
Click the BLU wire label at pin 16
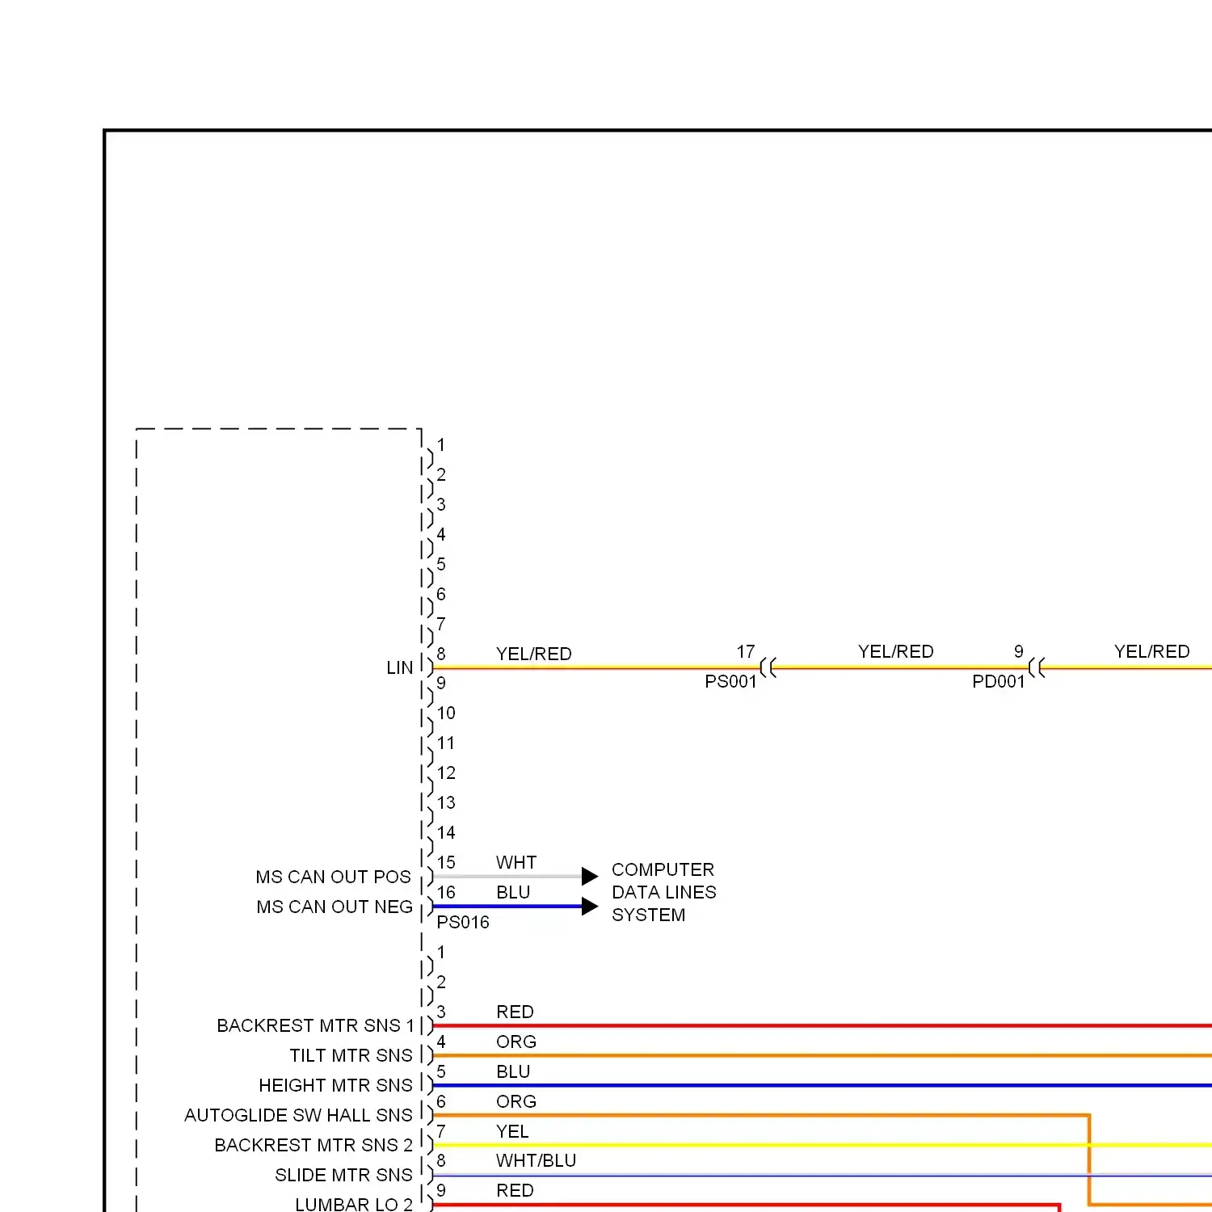pos(513,892)
